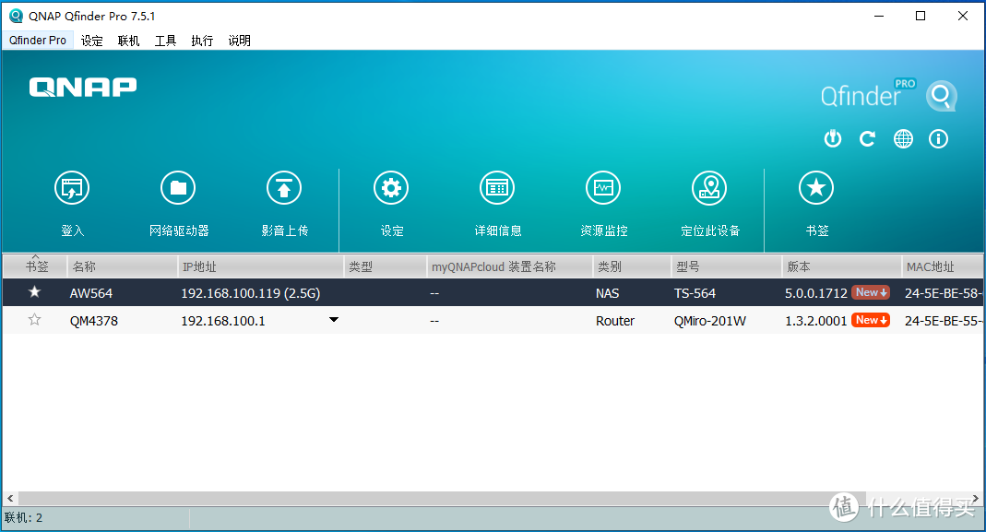The height and width of the screenshot is (532, 986).
Task: Click IP address 192.168.100.1
Action: tap(223, 321)
